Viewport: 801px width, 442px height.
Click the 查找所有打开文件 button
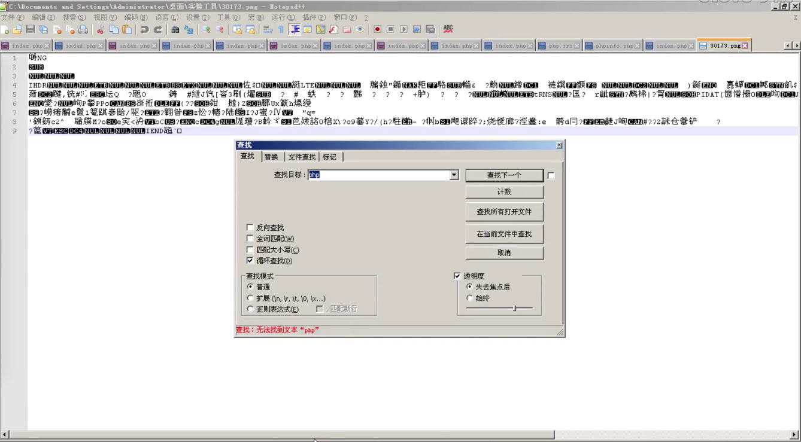pos(504,212)
